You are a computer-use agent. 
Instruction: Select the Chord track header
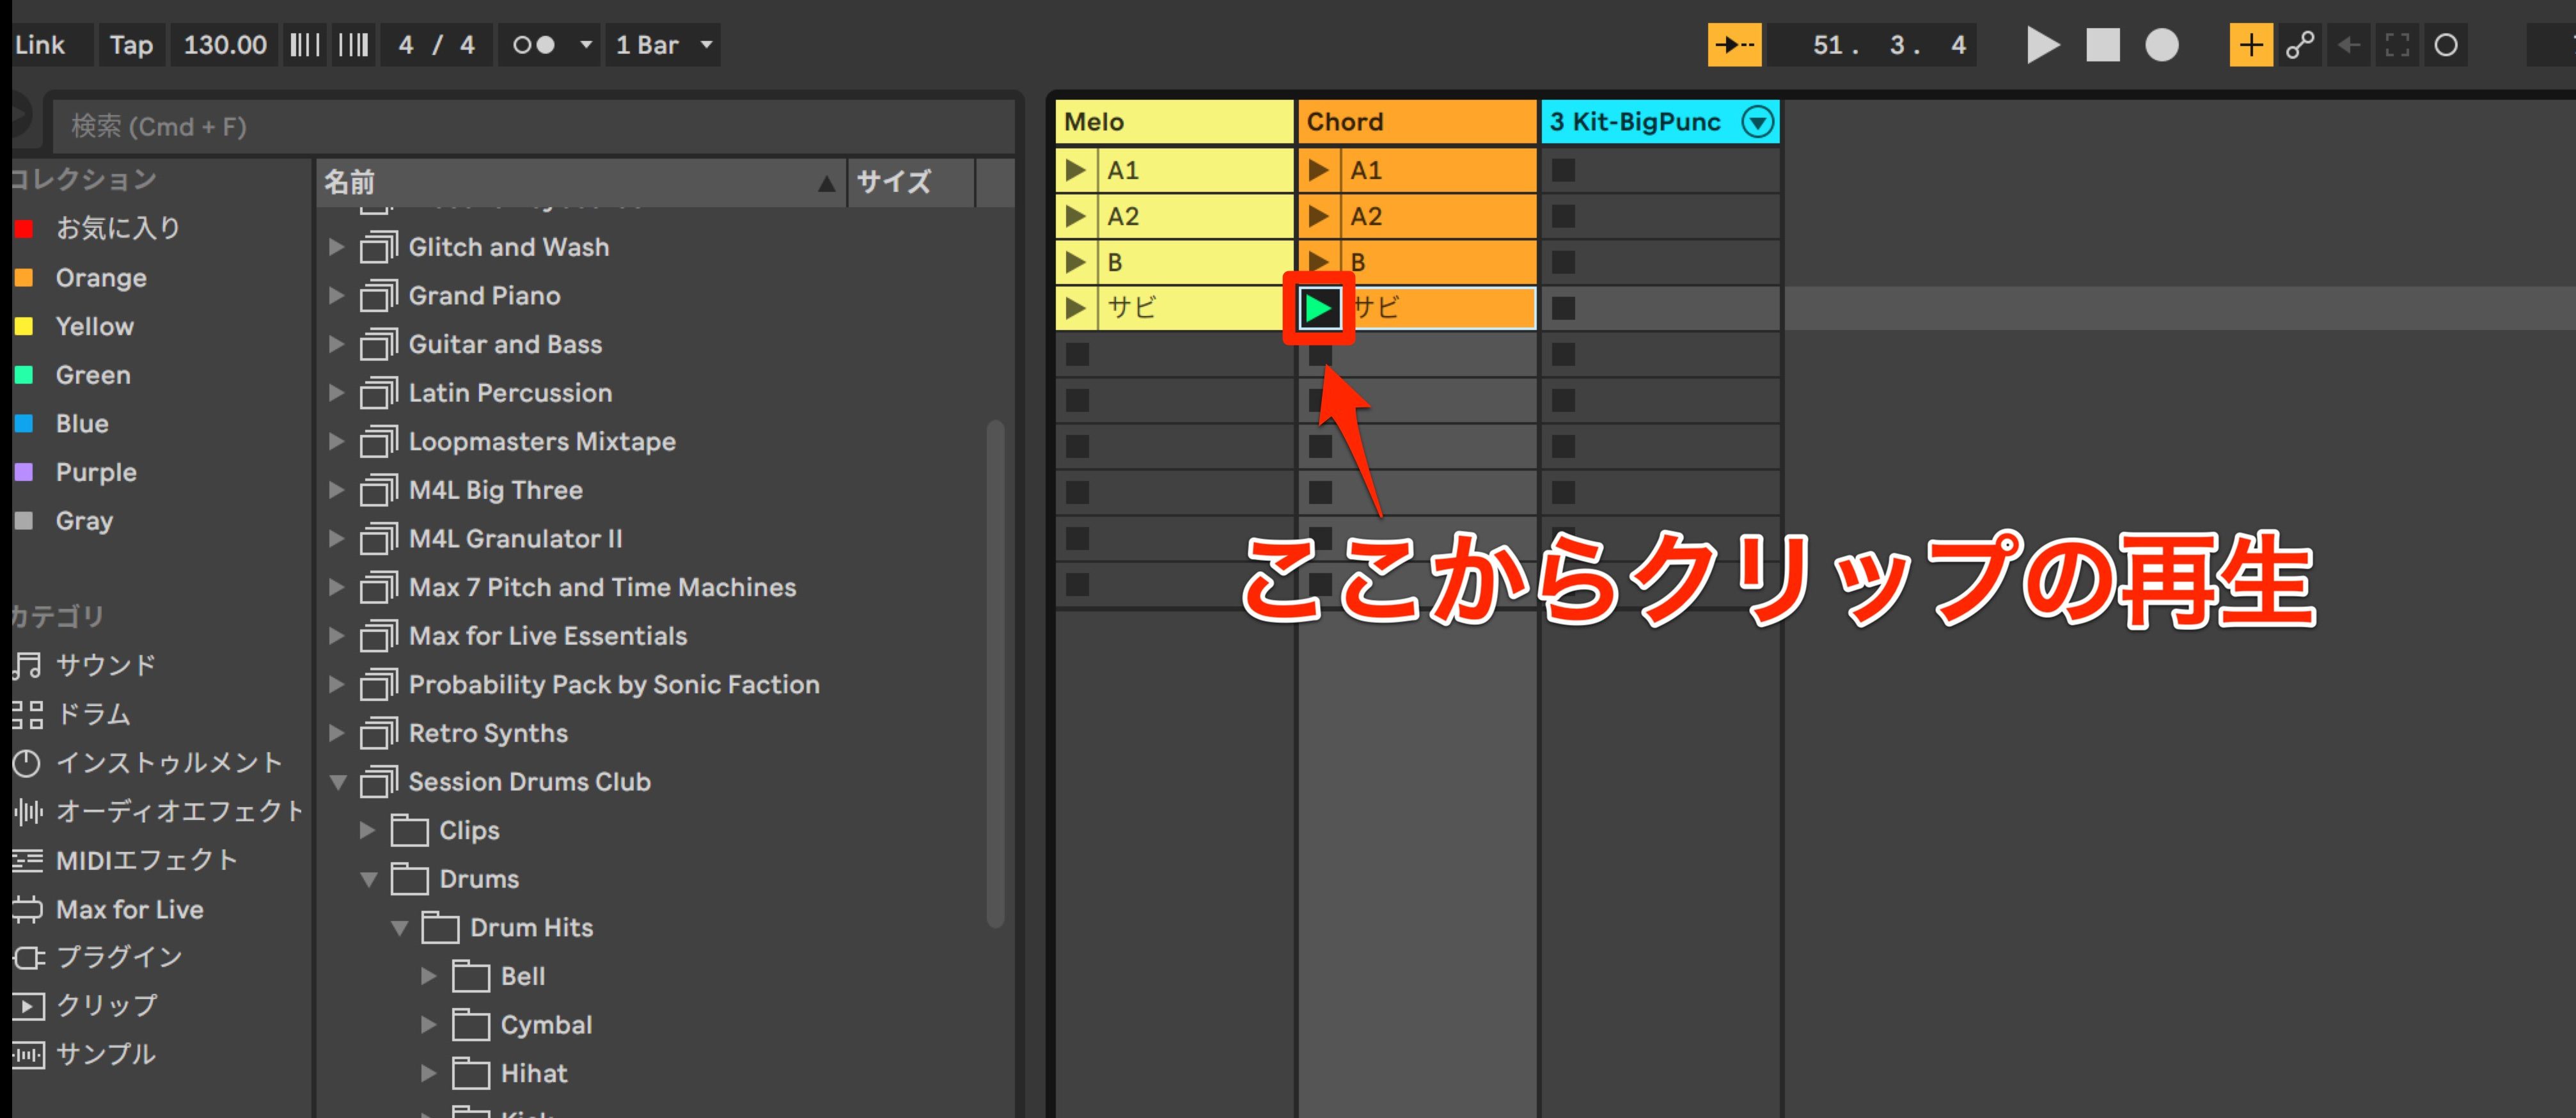click(x=1417, y=122)
